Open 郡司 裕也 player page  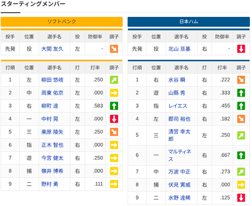point(179,119)
